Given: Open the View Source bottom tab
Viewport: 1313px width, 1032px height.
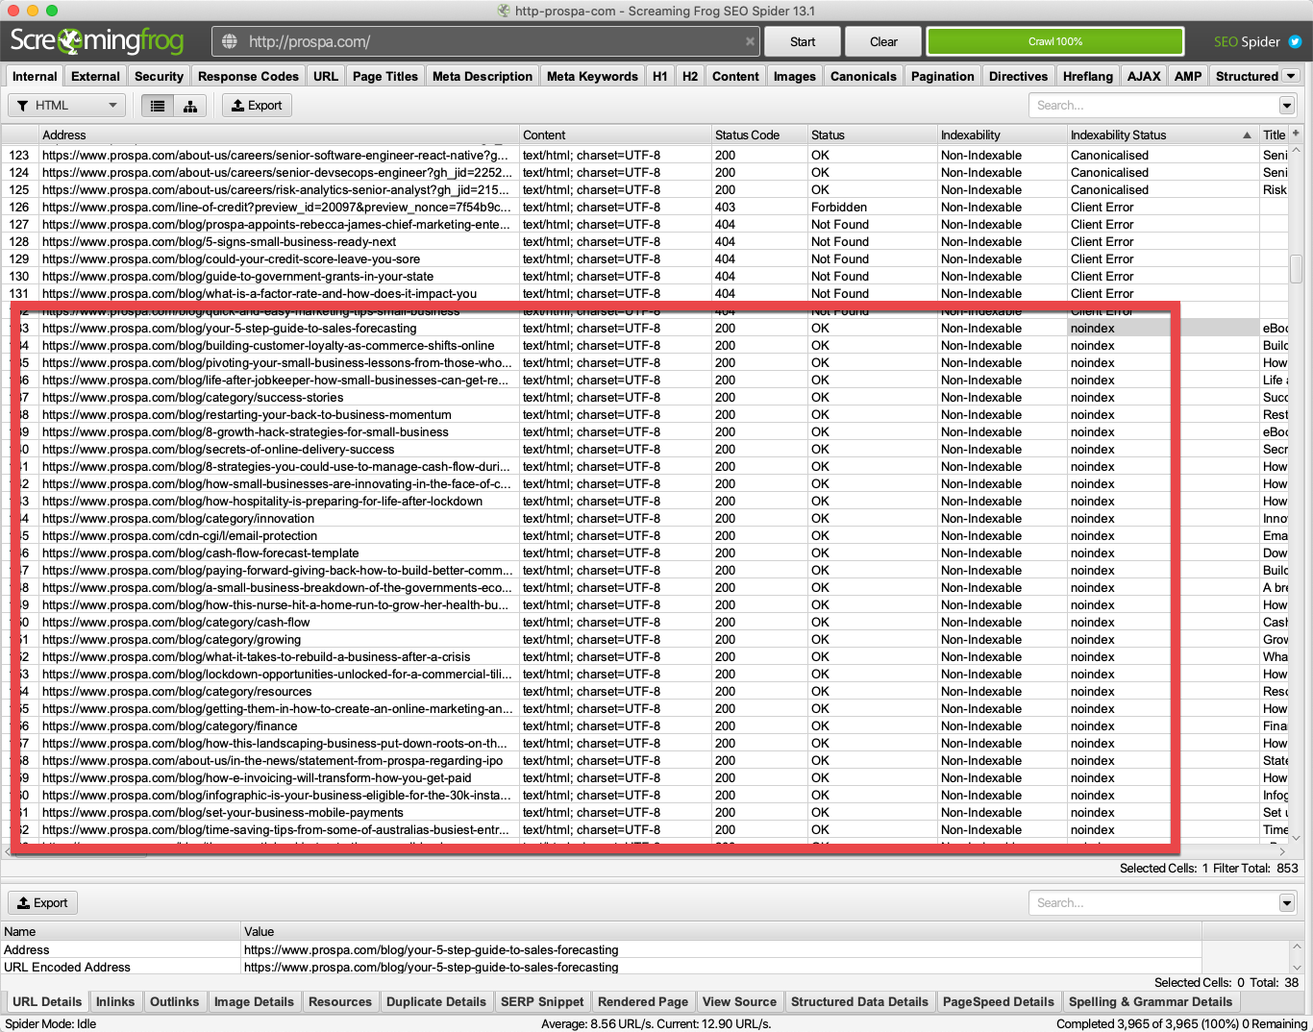Looking at the screenshot, I should 739,1001.
